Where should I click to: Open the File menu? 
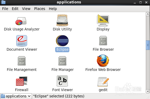[x=5, y=9]
